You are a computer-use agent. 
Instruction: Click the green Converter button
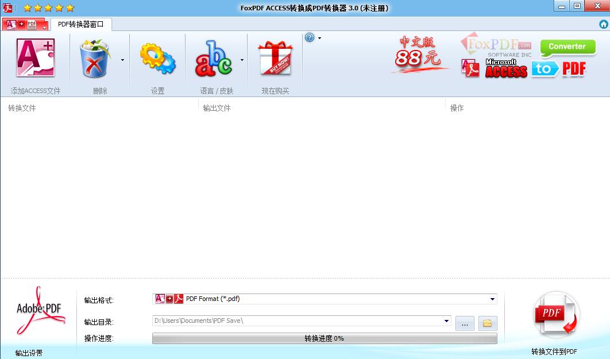point(567,47)
